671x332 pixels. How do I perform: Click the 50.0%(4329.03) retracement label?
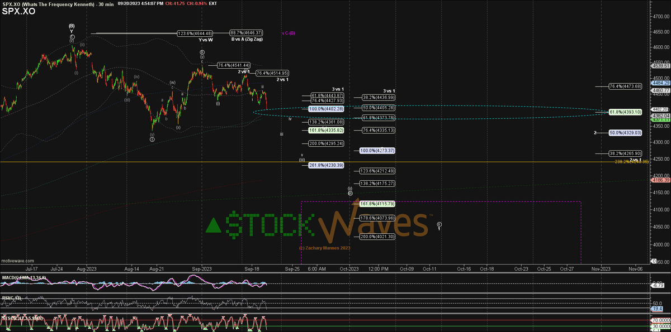click(x=625, y=133)
